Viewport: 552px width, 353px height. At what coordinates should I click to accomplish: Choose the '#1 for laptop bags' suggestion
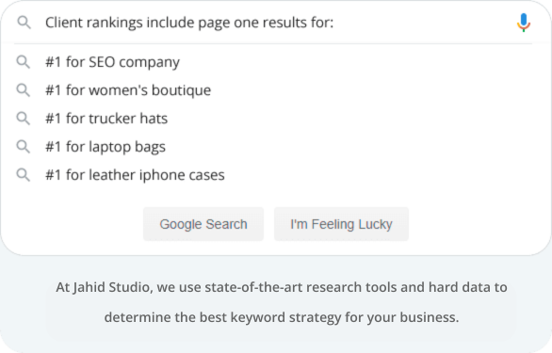pyautogui.click(x=106, y=147)
